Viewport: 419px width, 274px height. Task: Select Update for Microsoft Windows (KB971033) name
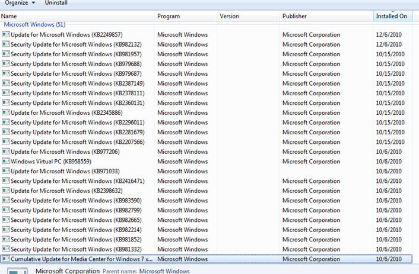pyautogui.click(x=65, y=172)
